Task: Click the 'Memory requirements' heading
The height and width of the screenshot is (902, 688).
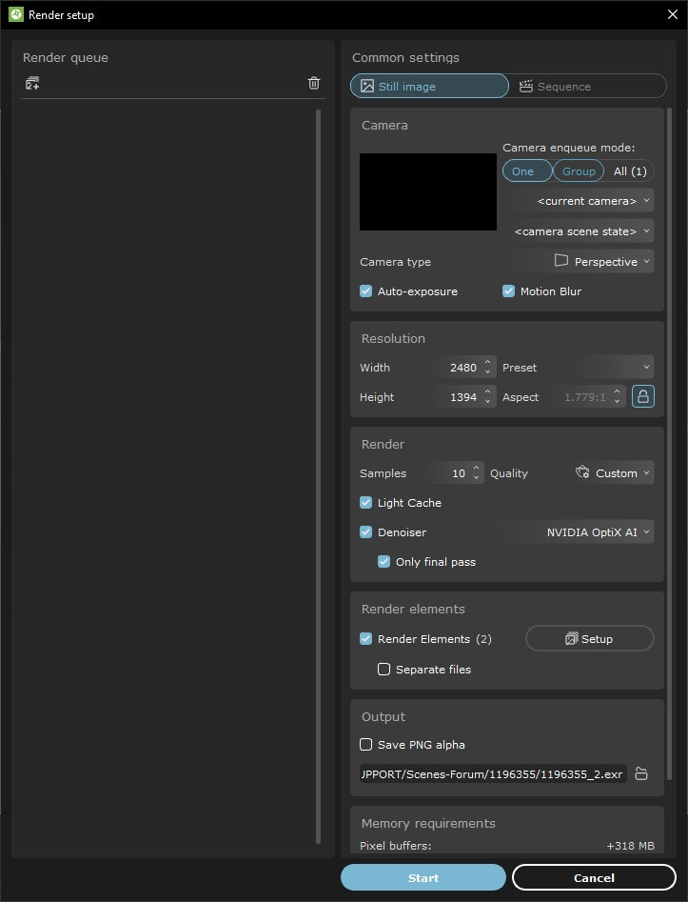Action: 428,823
